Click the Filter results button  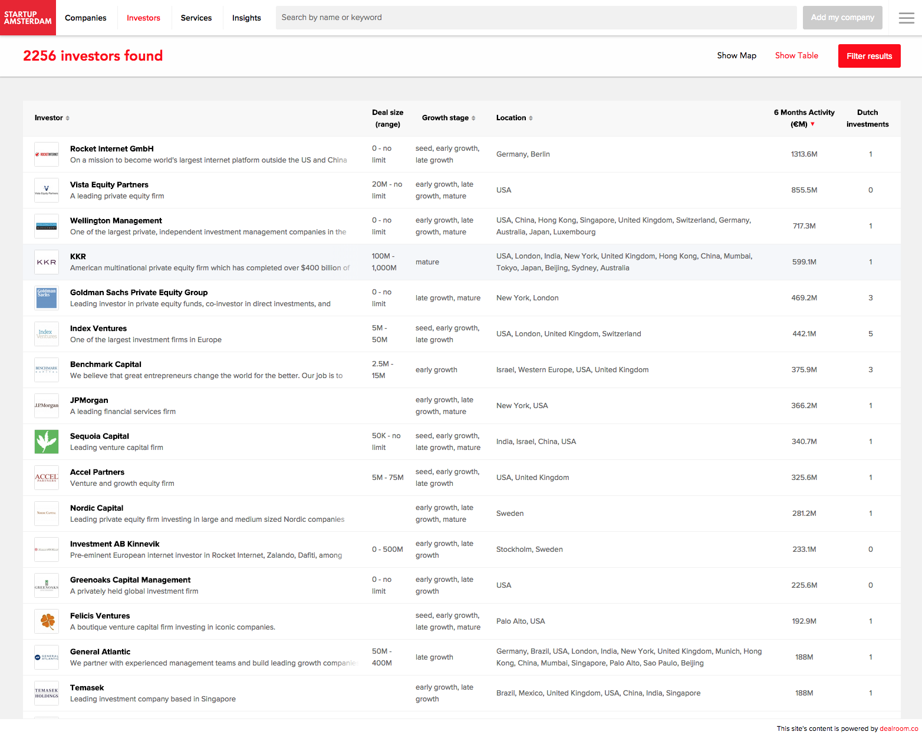(869, 56)
